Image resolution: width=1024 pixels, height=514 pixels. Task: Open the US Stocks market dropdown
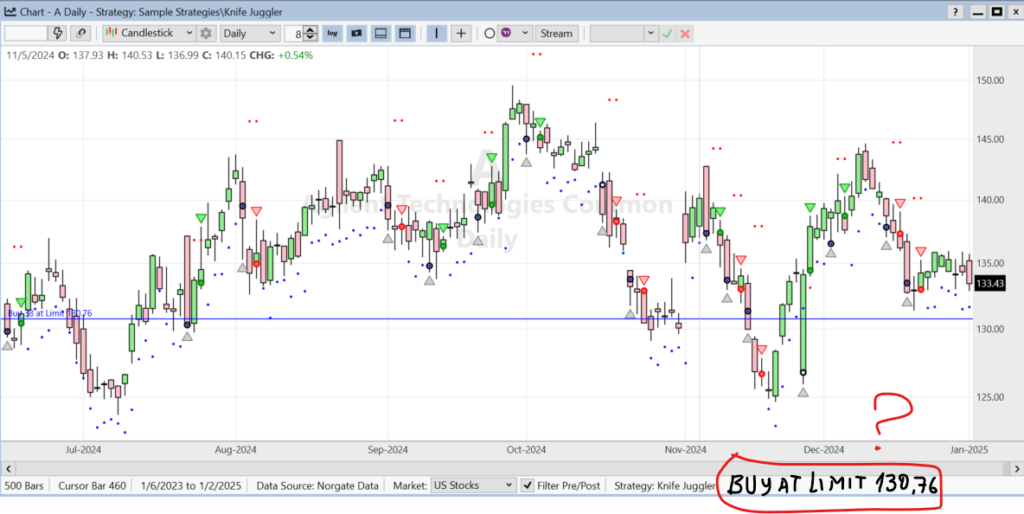507,485
